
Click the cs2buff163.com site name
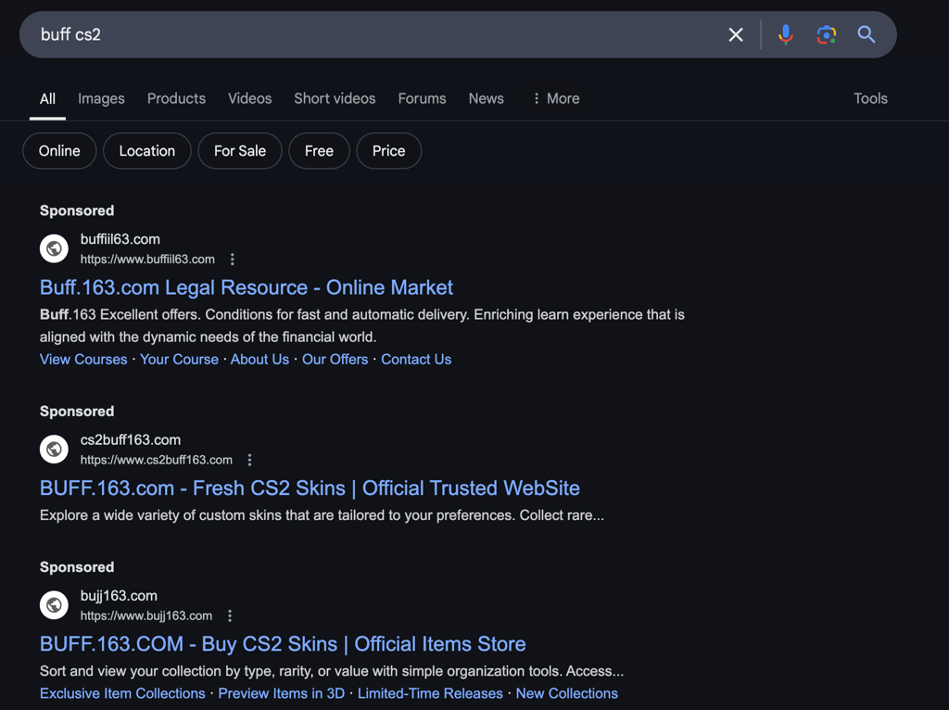(x=130, y=440)
